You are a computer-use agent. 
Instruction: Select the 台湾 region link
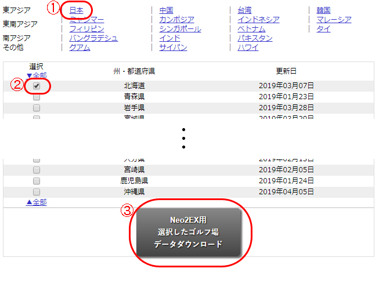point(244,10)
